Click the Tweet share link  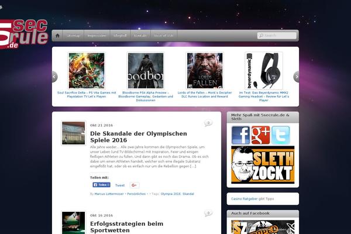point(120,185)
